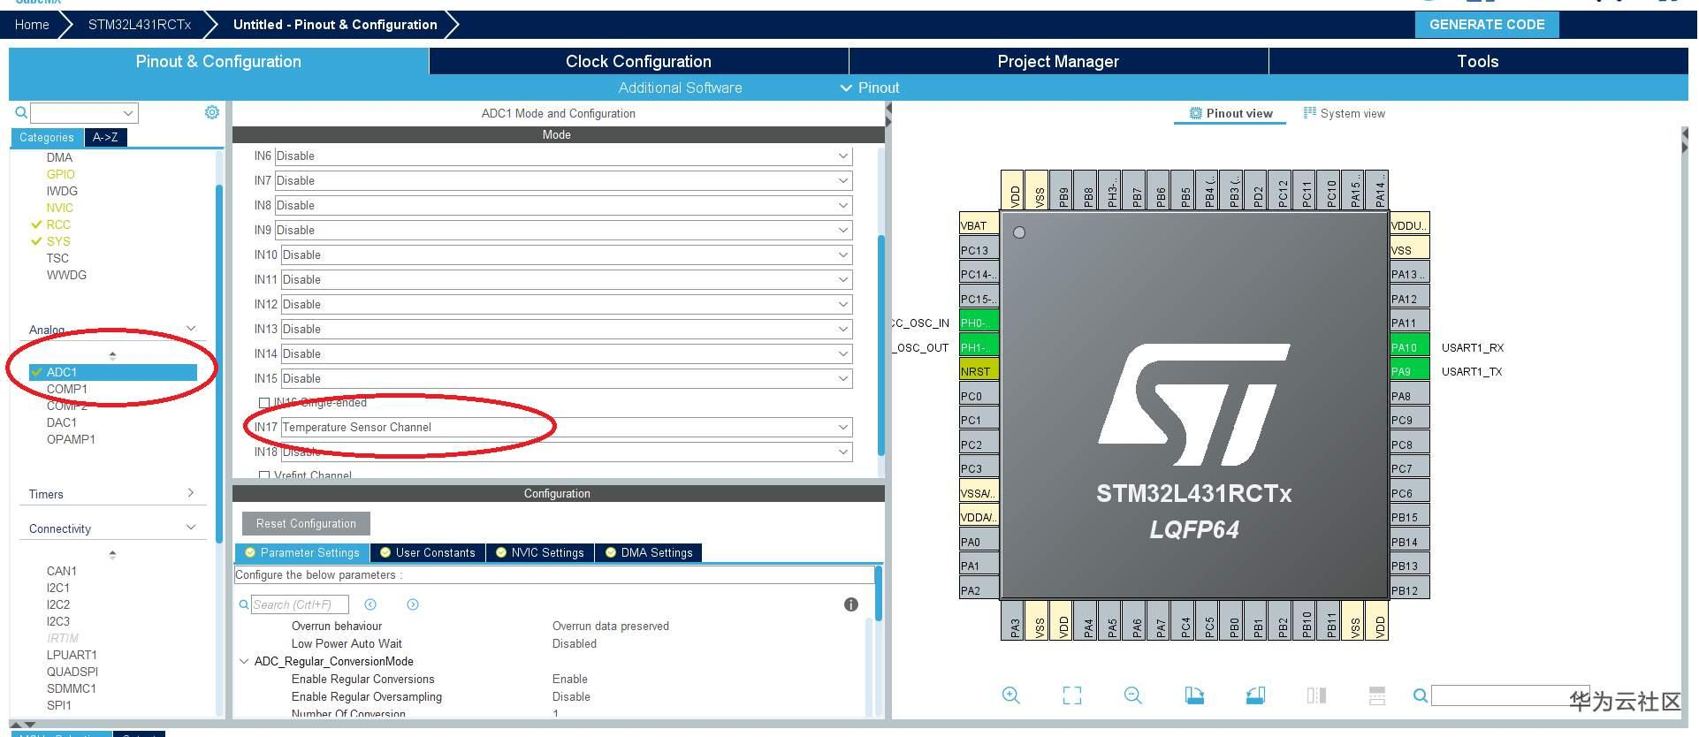
Task: Open the category search box dropdown
Action: point(128,113)
